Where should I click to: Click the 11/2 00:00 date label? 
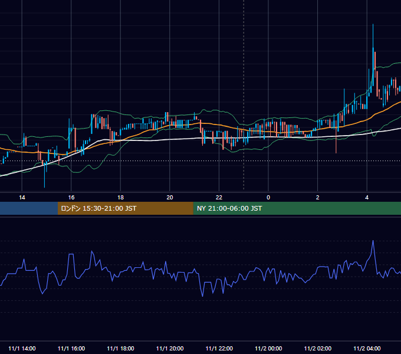point(268,348)
